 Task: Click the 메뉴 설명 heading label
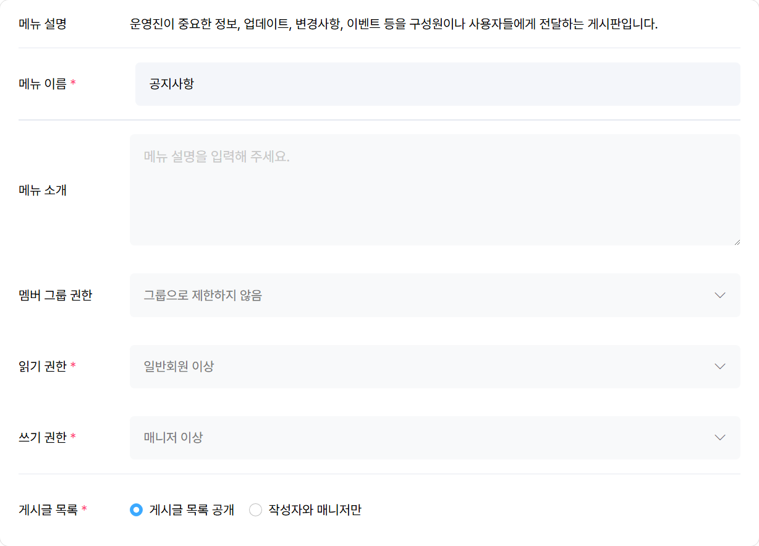coord(43,25)
